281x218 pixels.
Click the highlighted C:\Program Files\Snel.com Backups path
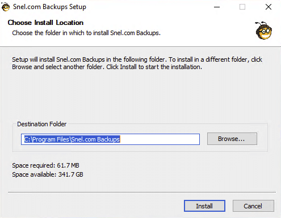[x=72, y=139]
